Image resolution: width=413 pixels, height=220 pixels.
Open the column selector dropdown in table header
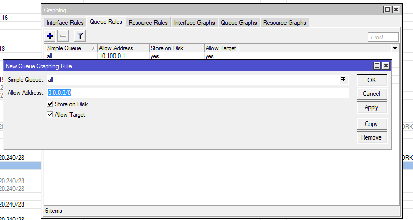[x=395, y=48]
